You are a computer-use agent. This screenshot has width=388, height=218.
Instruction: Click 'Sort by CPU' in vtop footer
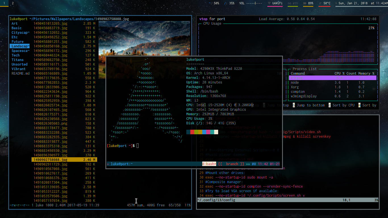[x=343, y=105]
